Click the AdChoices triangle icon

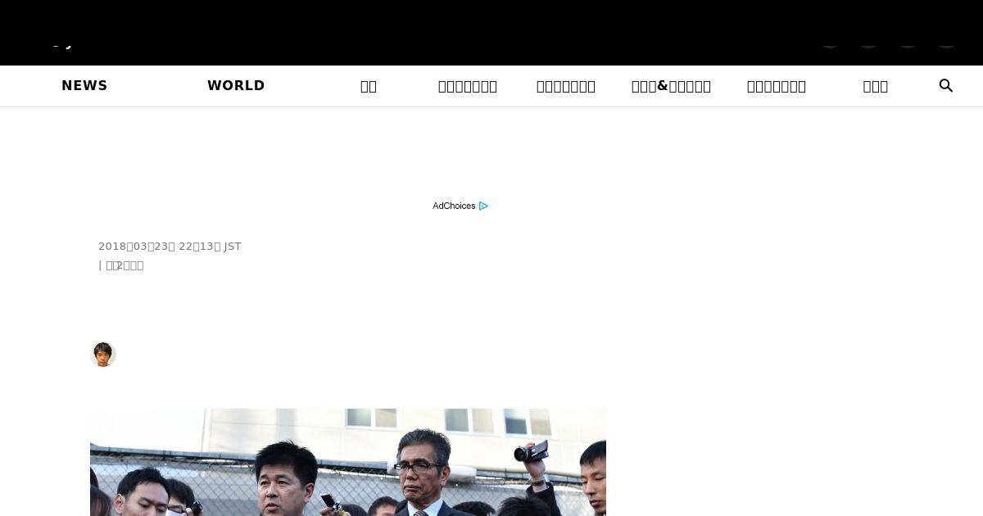483,206
